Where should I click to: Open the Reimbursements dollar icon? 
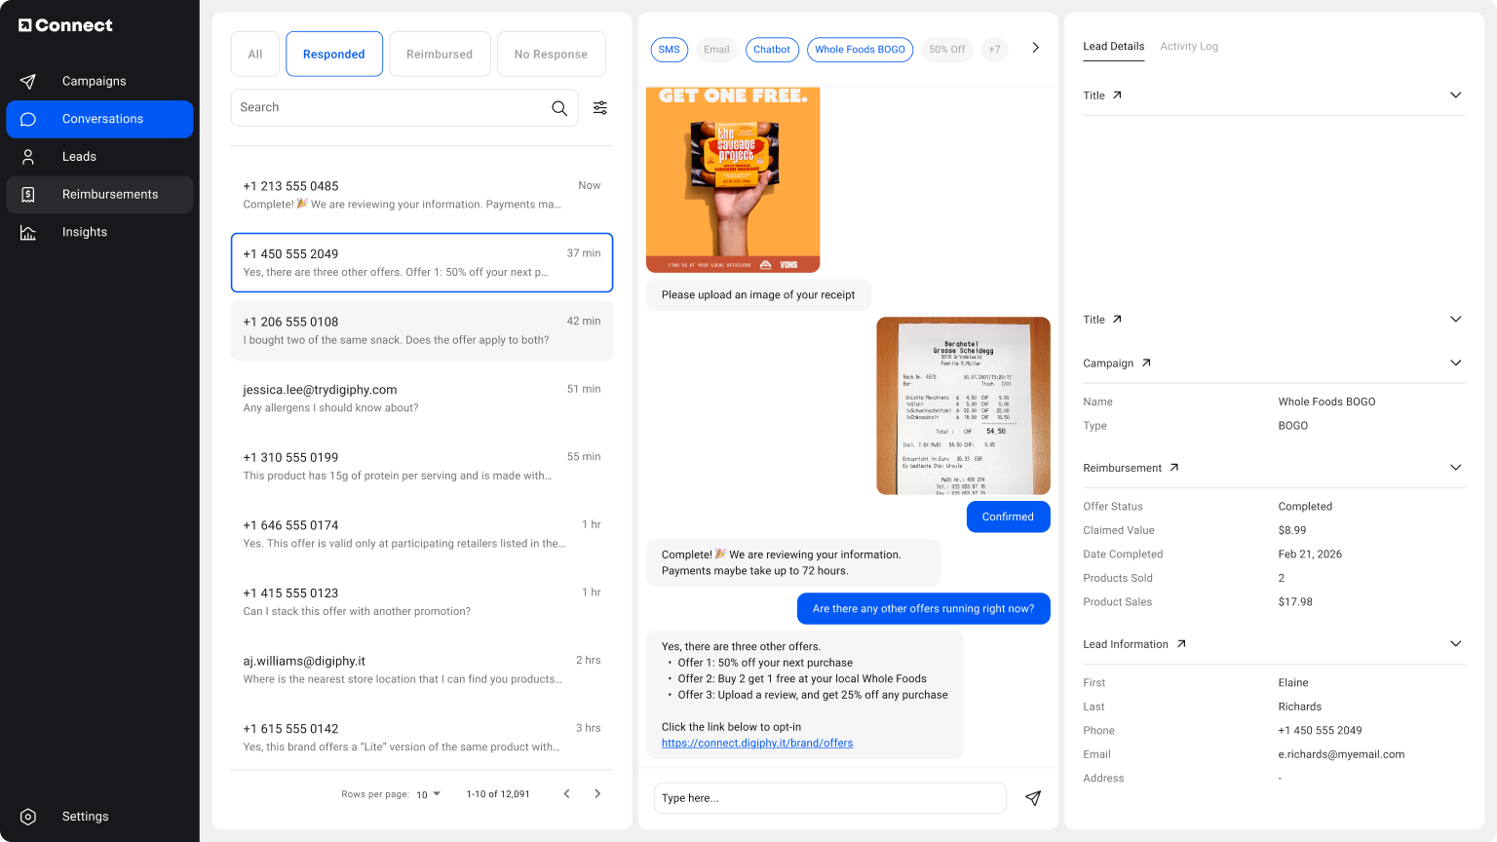point(28,194)
